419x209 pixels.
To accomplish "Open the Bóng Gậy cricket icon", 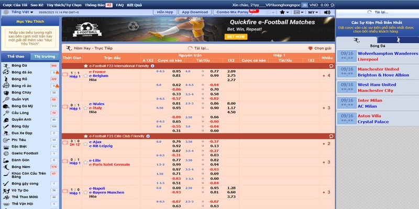I will (x=6, y=126).
